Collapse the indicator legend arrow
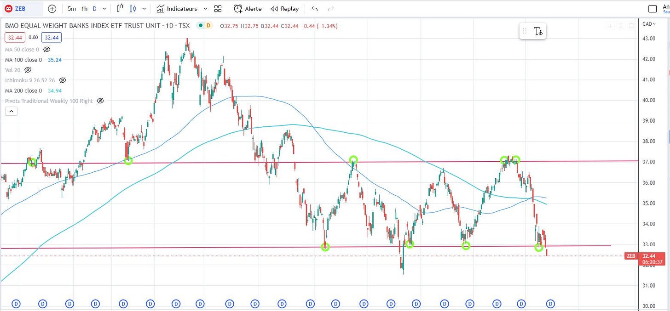The image size is (670, 311). click(x=11, y=111)
